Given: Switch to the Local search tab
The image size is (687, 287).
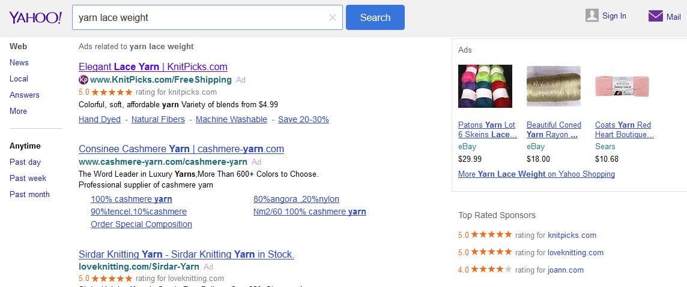Looking at the screenshot, I should click(x=19, y=78).
